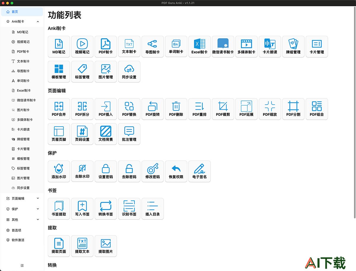Image resolution: width=356 pixels, height=271 pixels.
Task: Open the 提取页面 tool
Action: tap(59, 246)
